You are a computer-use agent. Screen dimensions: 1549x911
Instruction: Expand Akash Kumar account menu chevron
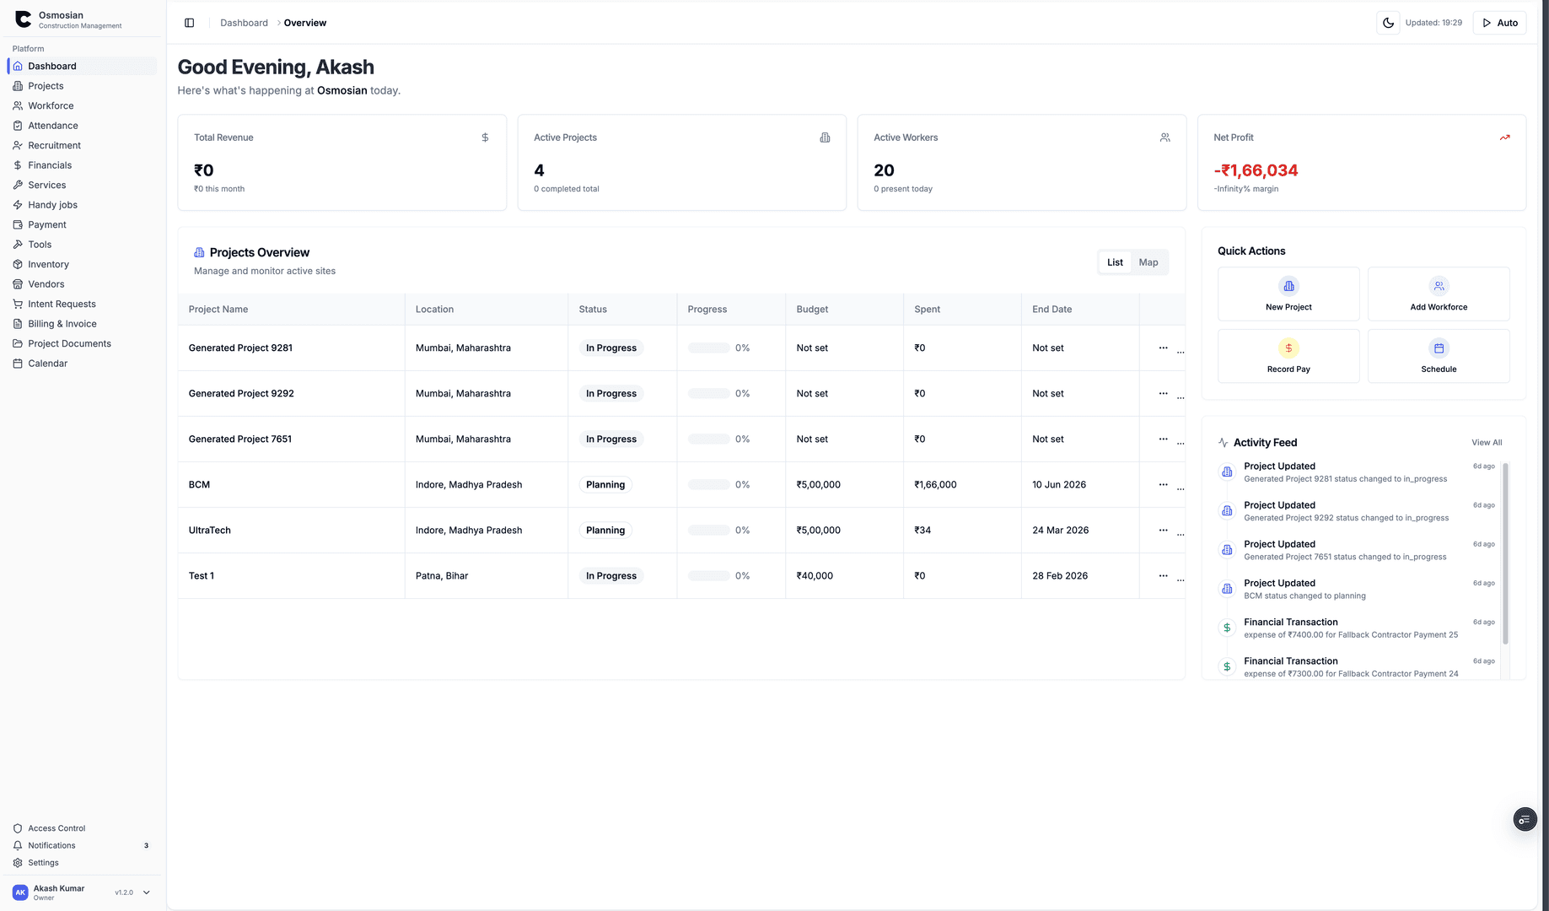click(146, 892)
